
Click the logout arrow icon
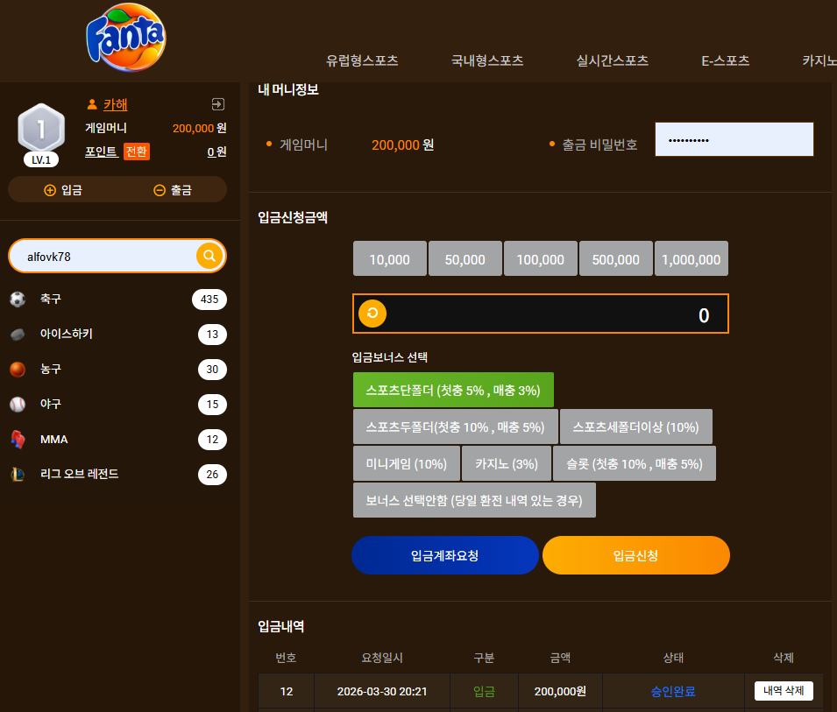coord(217,104)
